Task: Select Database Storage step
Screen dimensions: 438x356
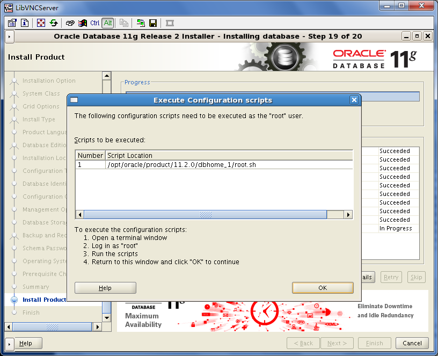Action: [45, 222]
